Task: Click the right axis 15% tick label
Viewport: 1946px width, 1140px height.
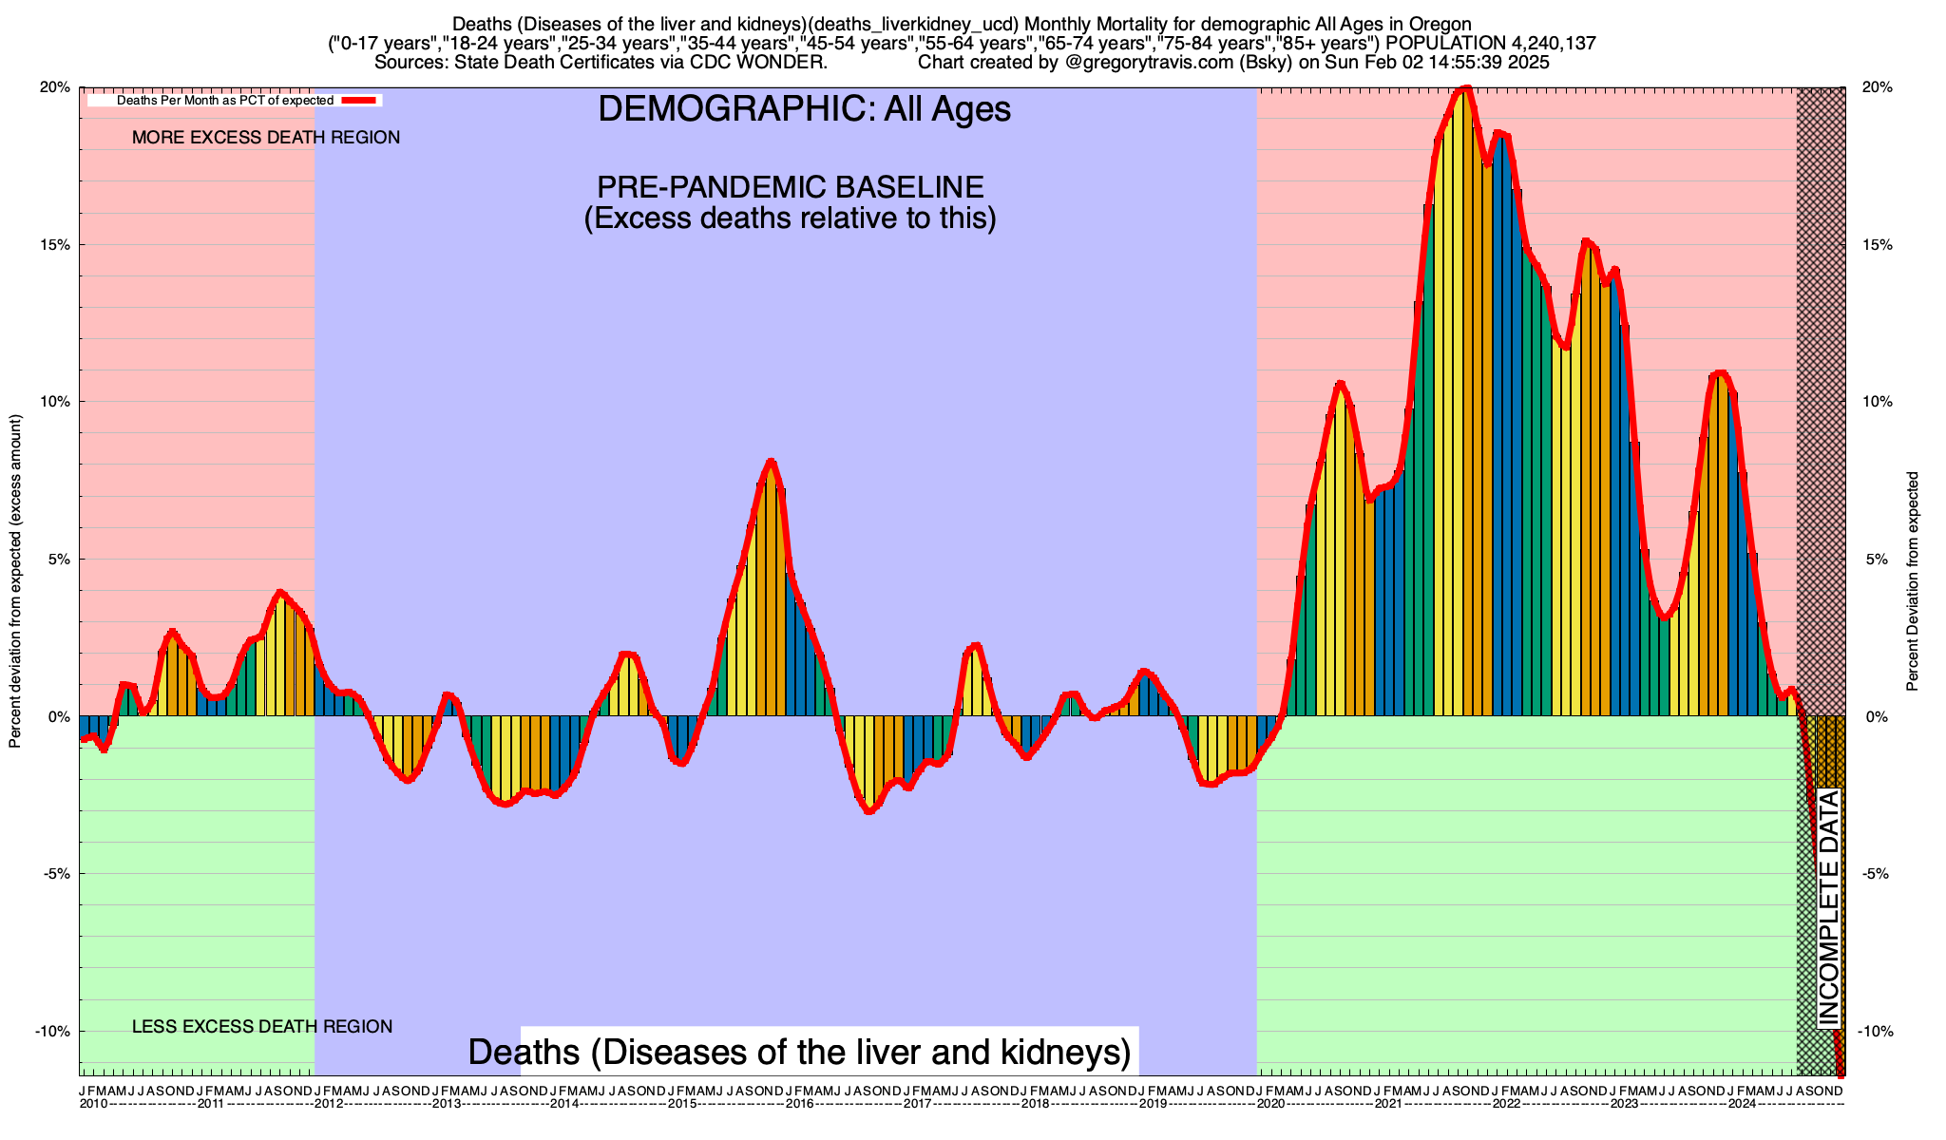Action: click(x=1879, y=245)
